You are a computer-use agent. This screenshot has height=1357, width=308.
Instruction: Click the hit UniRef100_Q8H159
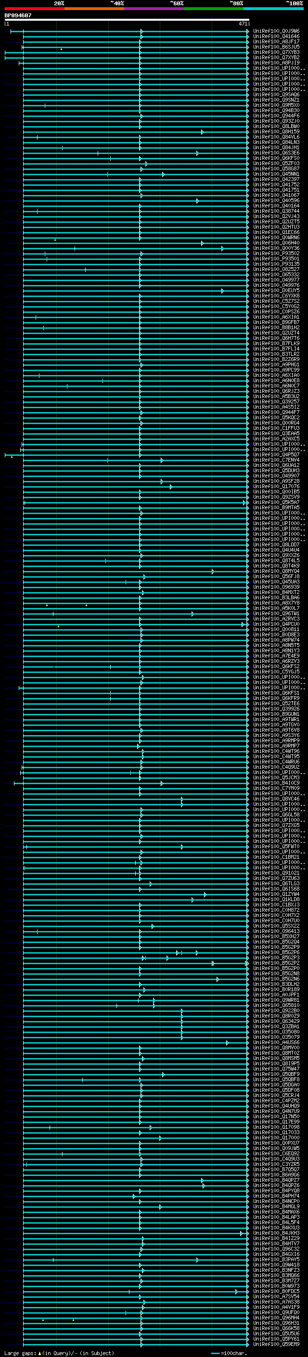click(276, 132)
